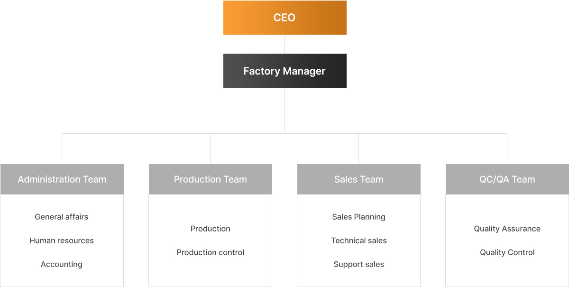The height and width of the screenshot is (287, 569).
Task: Click the Production item above Production control
Action: point(211,229)
